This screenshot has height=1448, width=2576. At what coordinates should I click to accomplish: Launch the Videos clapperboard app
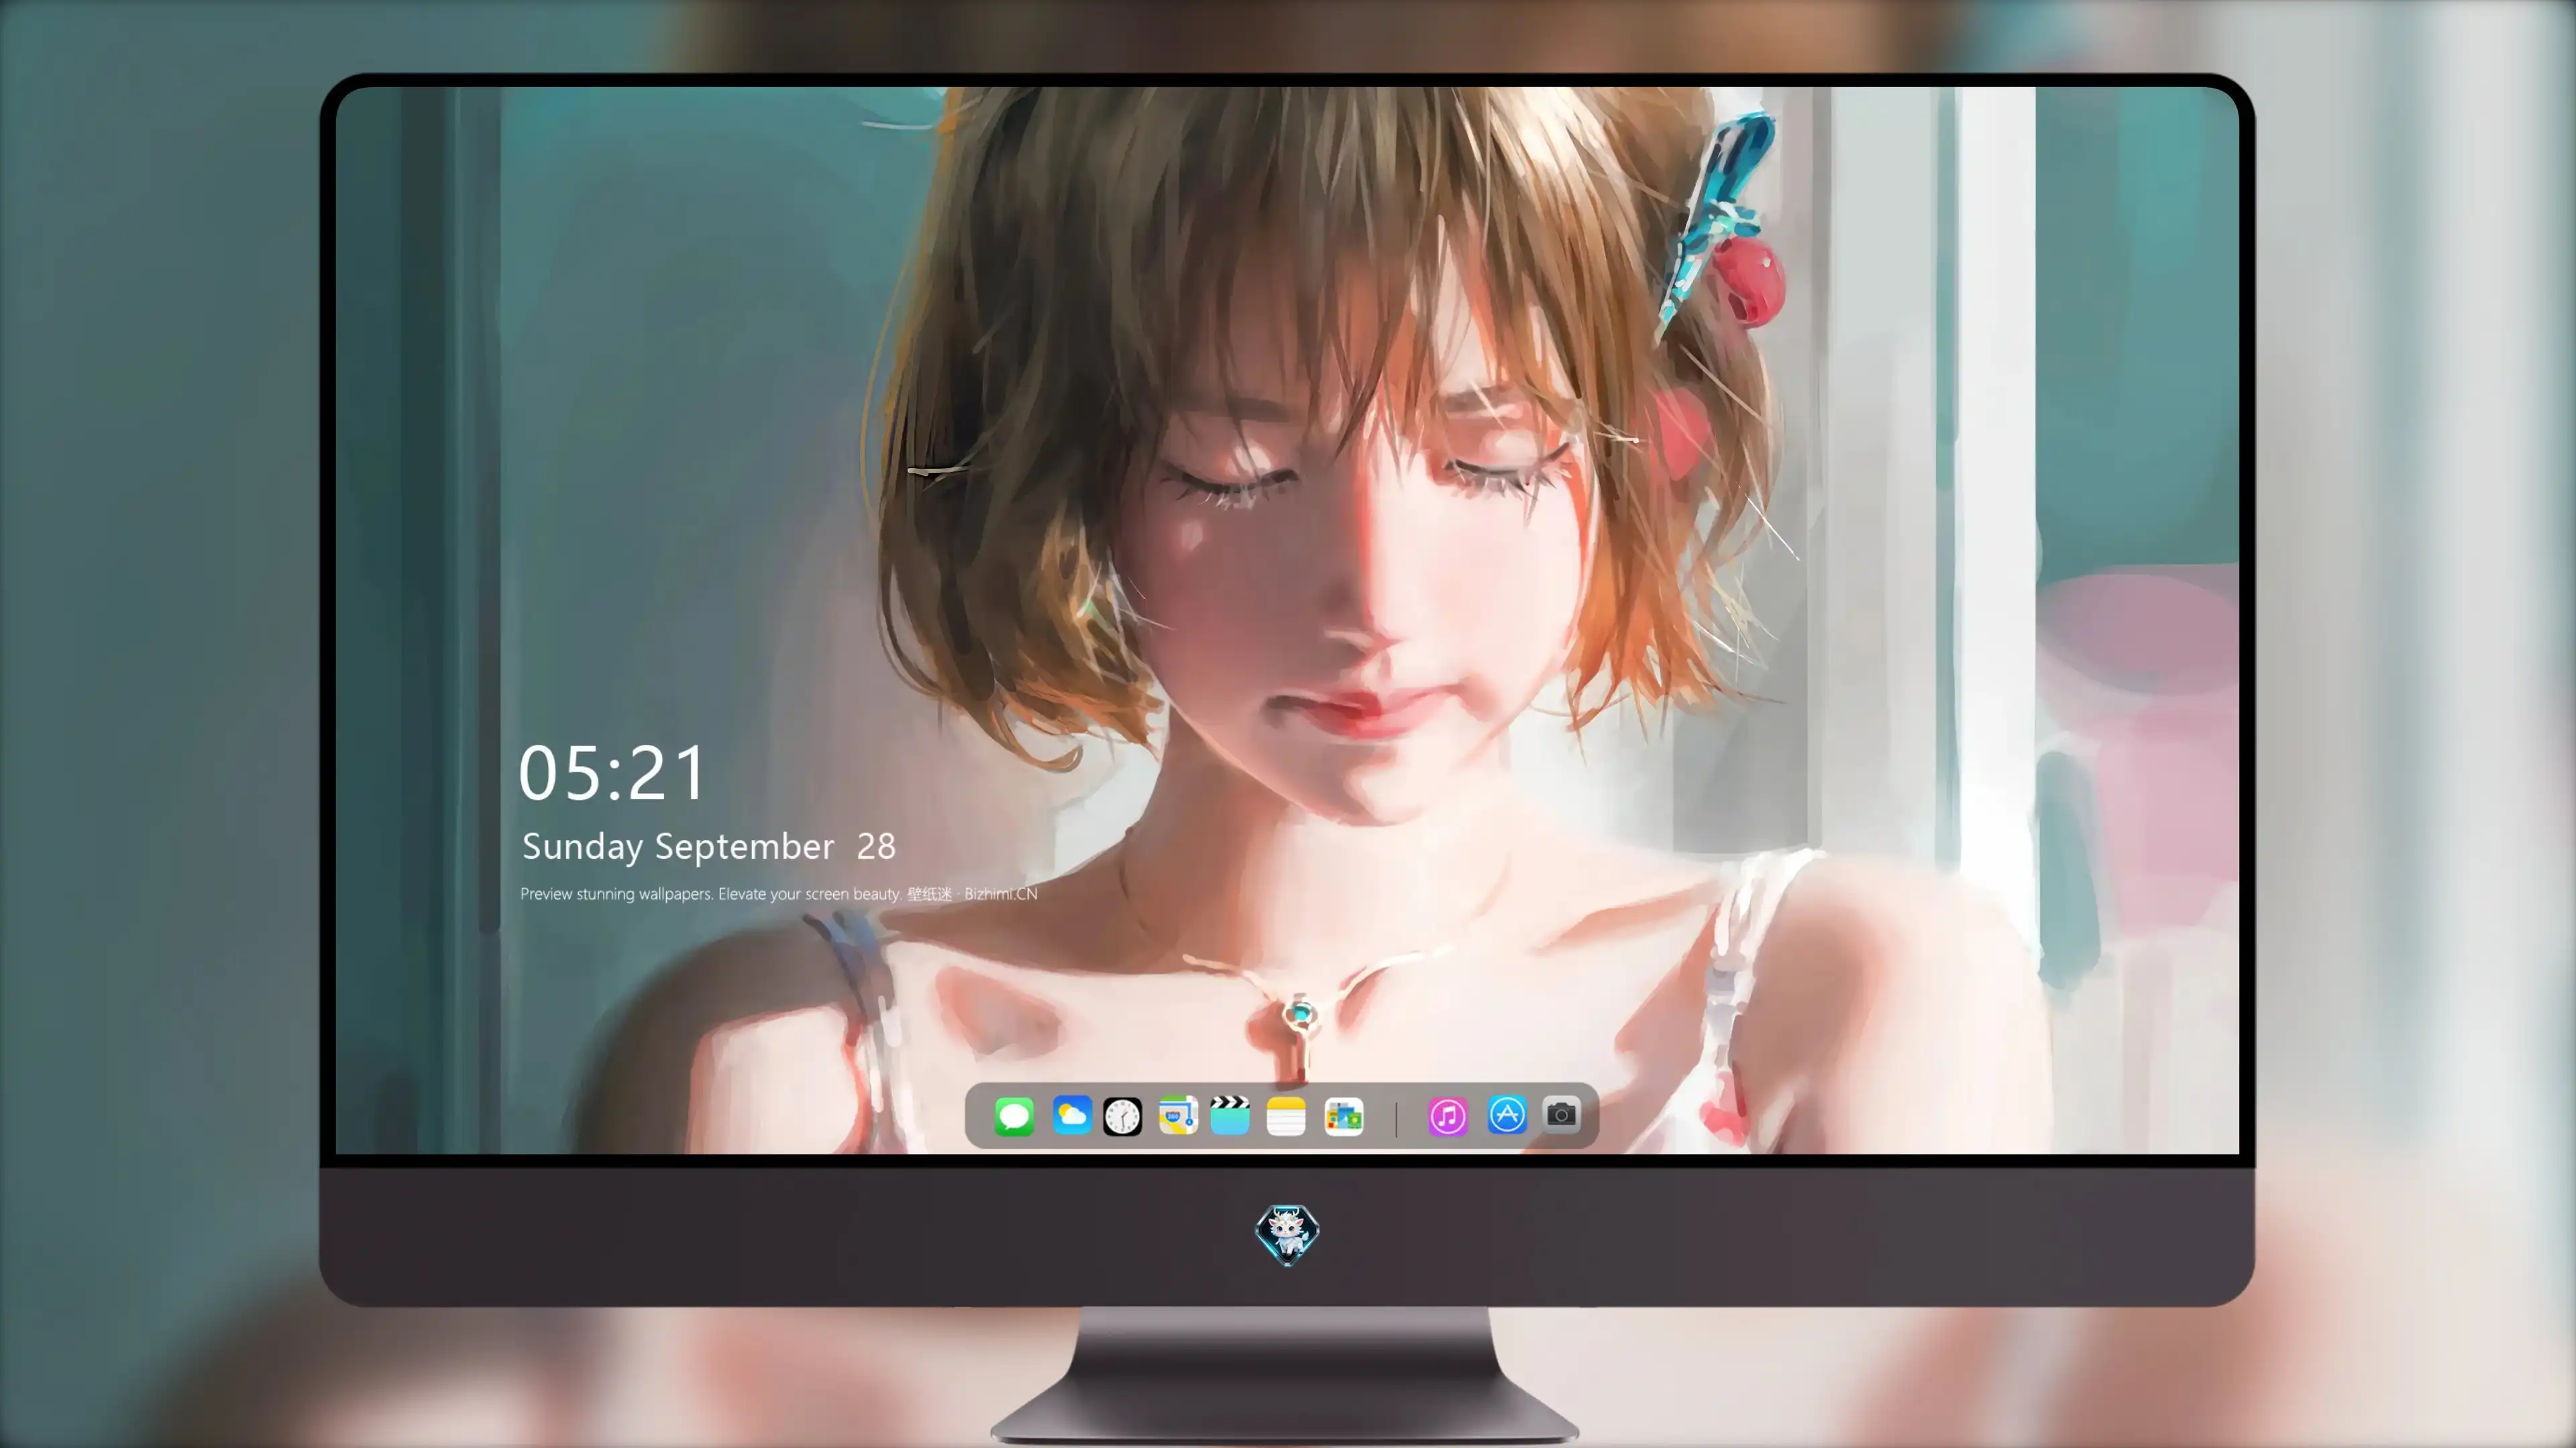tap(1230, 1115)
